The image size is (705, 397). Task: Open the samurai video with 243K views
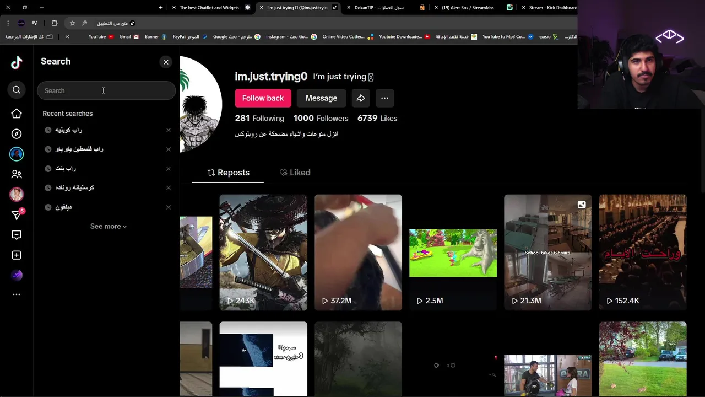(x=263, y=252)
